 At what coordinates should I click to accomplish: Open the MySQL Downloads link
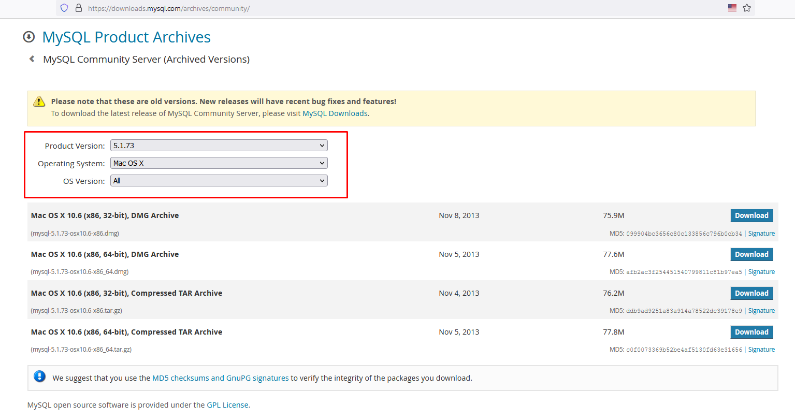335,113
